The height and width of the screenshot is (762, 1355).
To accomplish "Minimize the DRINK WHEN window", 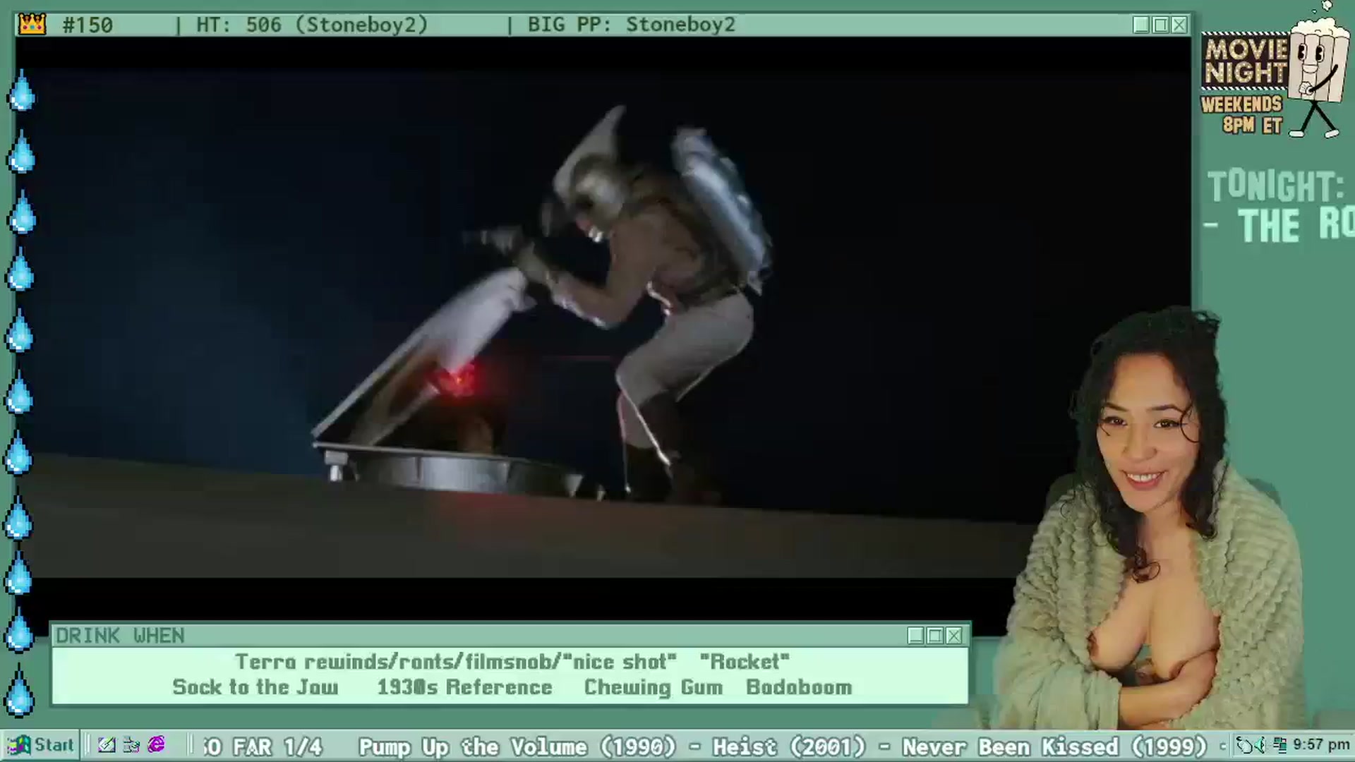I will [915, 636].
